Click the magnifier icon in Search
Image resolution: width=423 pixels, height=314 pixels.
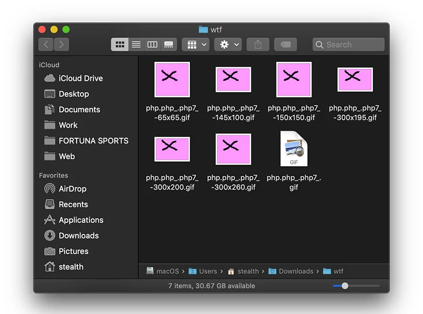coord(319,44)
